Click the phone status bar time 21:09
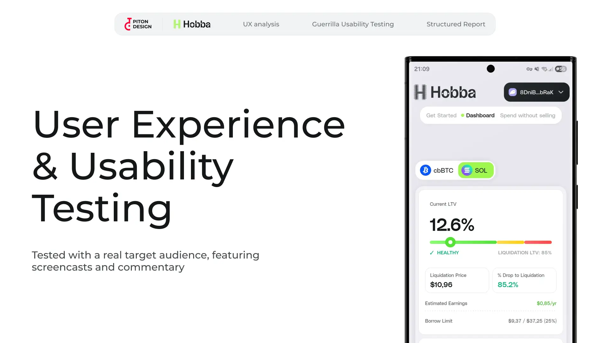610x343 pixels. [x=422, y=69]
